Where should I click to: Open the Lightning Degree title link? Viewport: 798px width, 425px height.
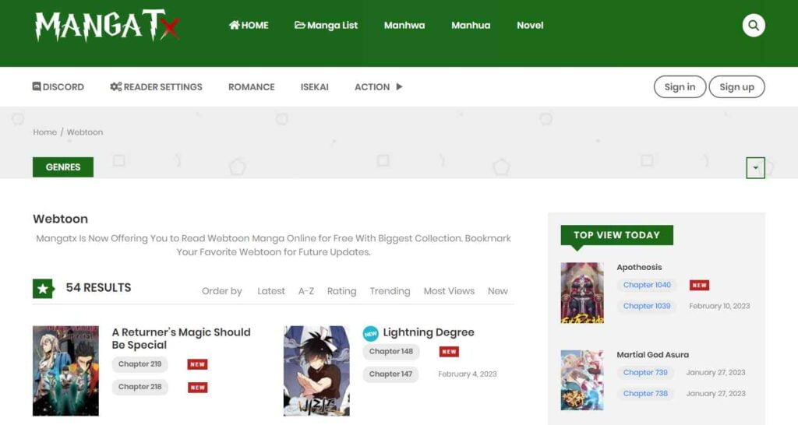pyautogui.click(x=429, y=332)
